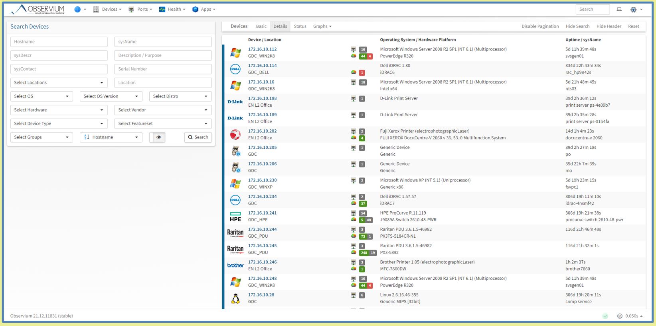Click the Dell logo for 172.16.10.114

coord(235,69)
